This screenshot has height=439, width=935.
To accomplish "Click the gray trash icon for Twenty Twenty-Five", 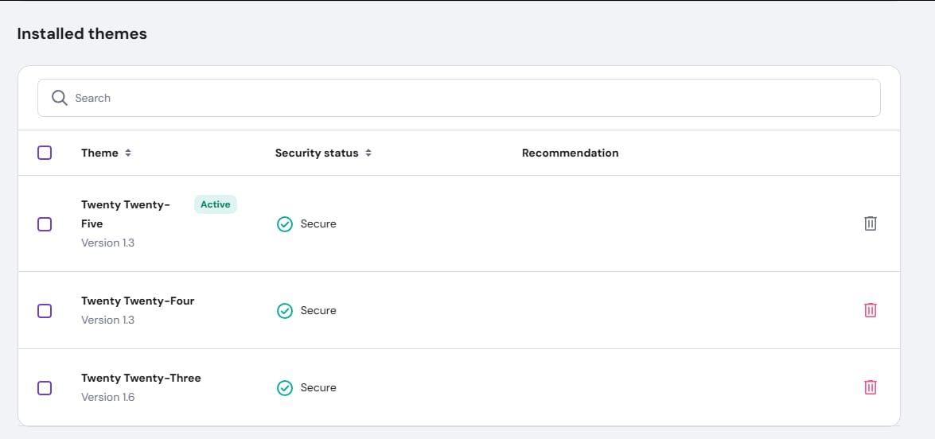I will [x=871, y=223].
